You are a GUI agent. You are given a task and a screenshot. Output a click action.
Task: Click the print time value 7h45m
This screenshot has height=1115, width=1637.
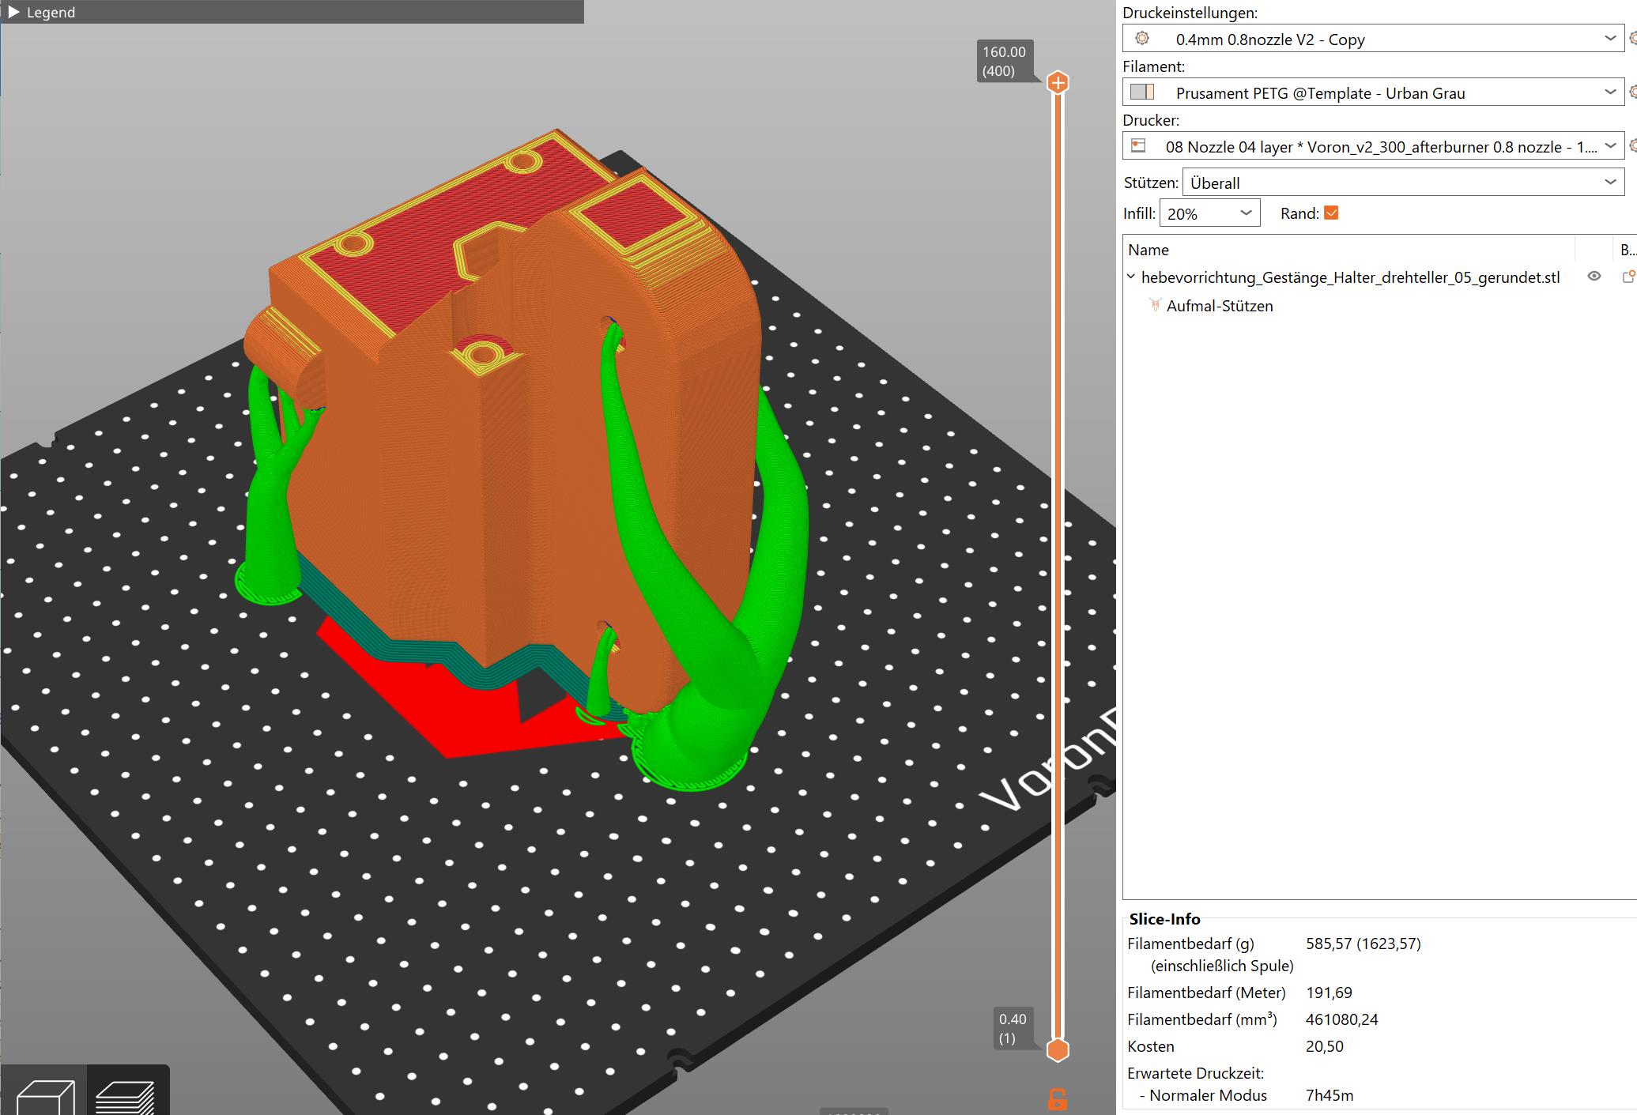pyautogui.click(x=1330, y=1095)
